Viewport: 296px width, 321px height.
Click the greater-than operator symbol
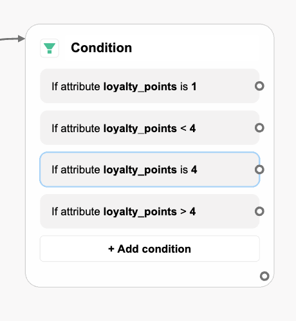[183, 211]
